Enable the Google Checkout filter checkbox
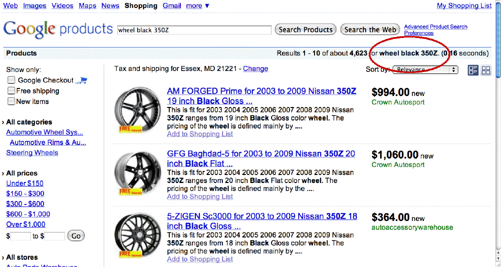 click(11, 80)
